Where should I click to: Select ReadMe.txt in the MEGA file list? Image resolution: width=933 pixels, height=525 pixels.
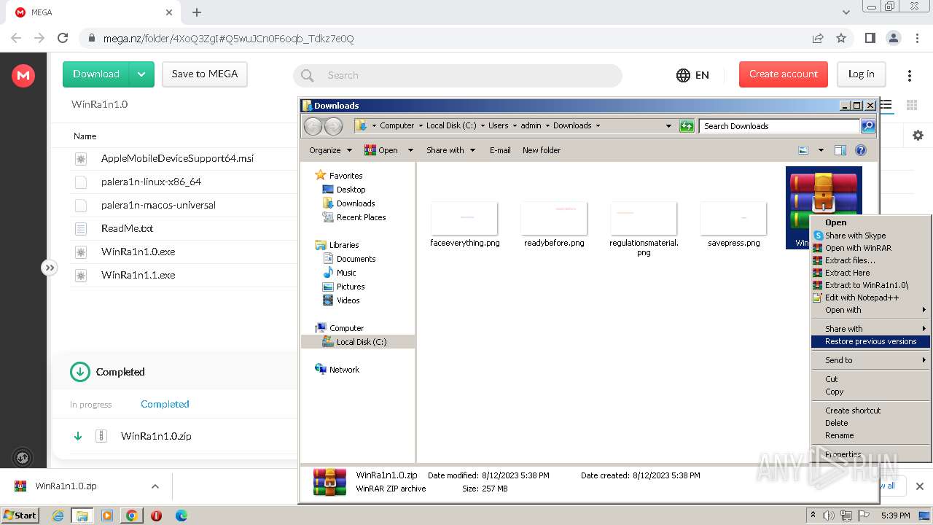coord(127,228)
